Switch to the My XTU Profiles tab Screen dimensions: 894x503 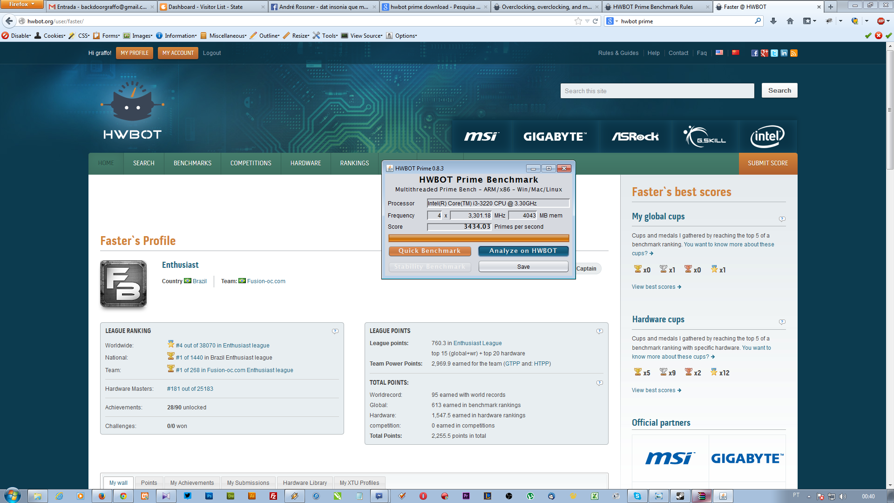(x=359, y=483)
